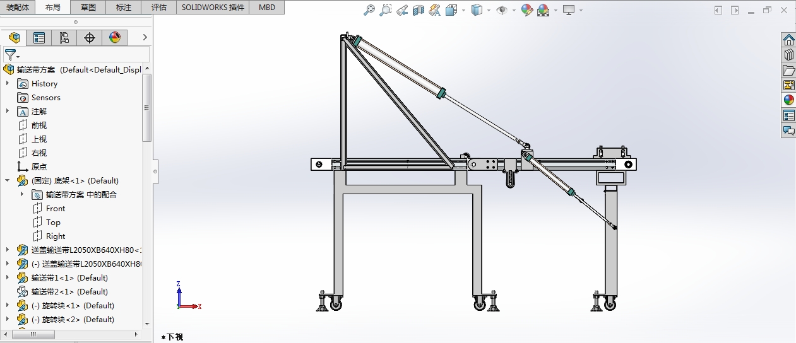Viewport: 796px width, 343px height.
Task: Click Edit Appearance color ball icon
Action: pyautogui.click(x=527, y=10)
